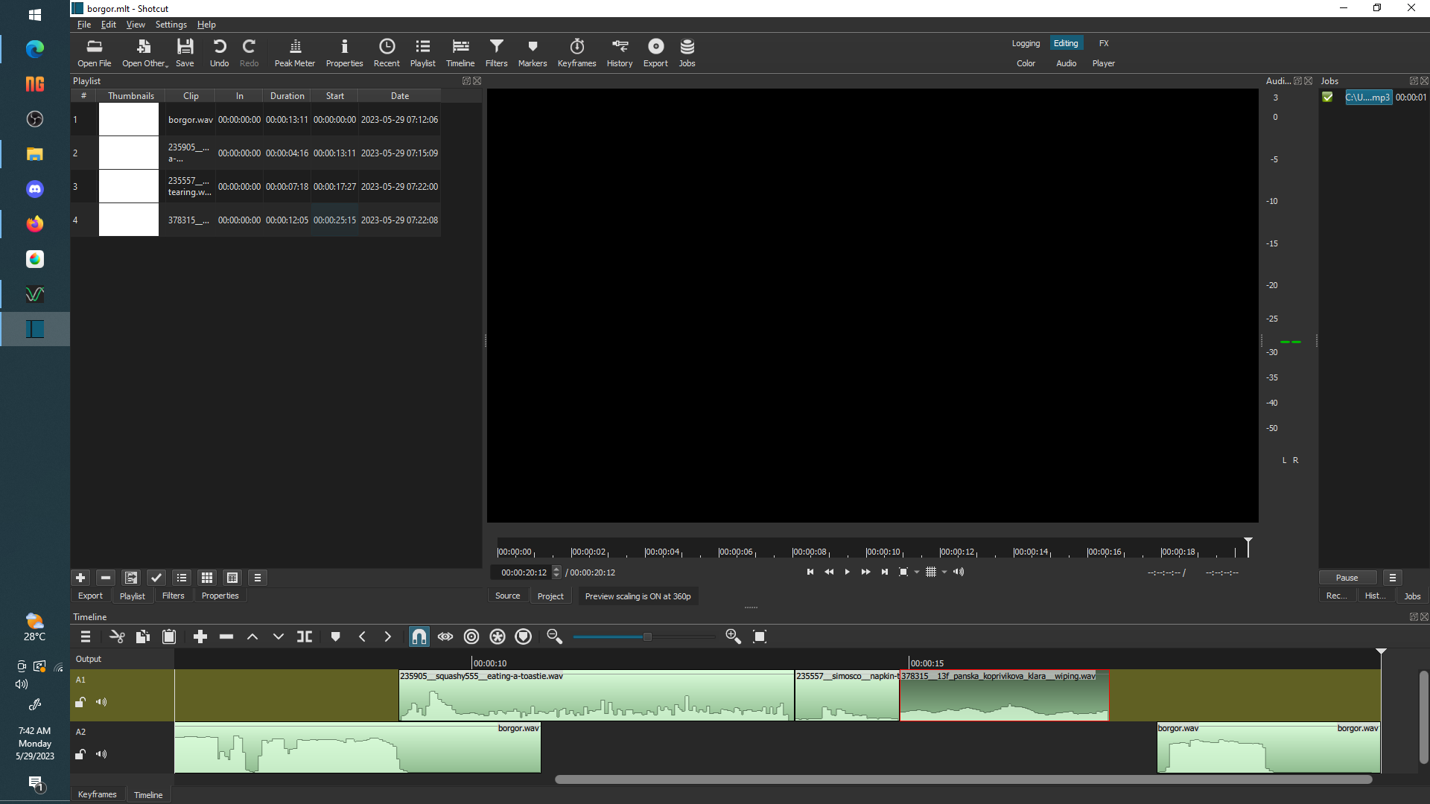Open the Edit menu
1430x804 pixels.
coord(109,25)
